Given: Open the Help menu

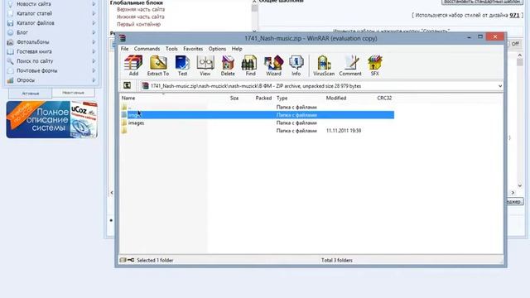Looking at the screenshot, I should (x=237, y=49).
